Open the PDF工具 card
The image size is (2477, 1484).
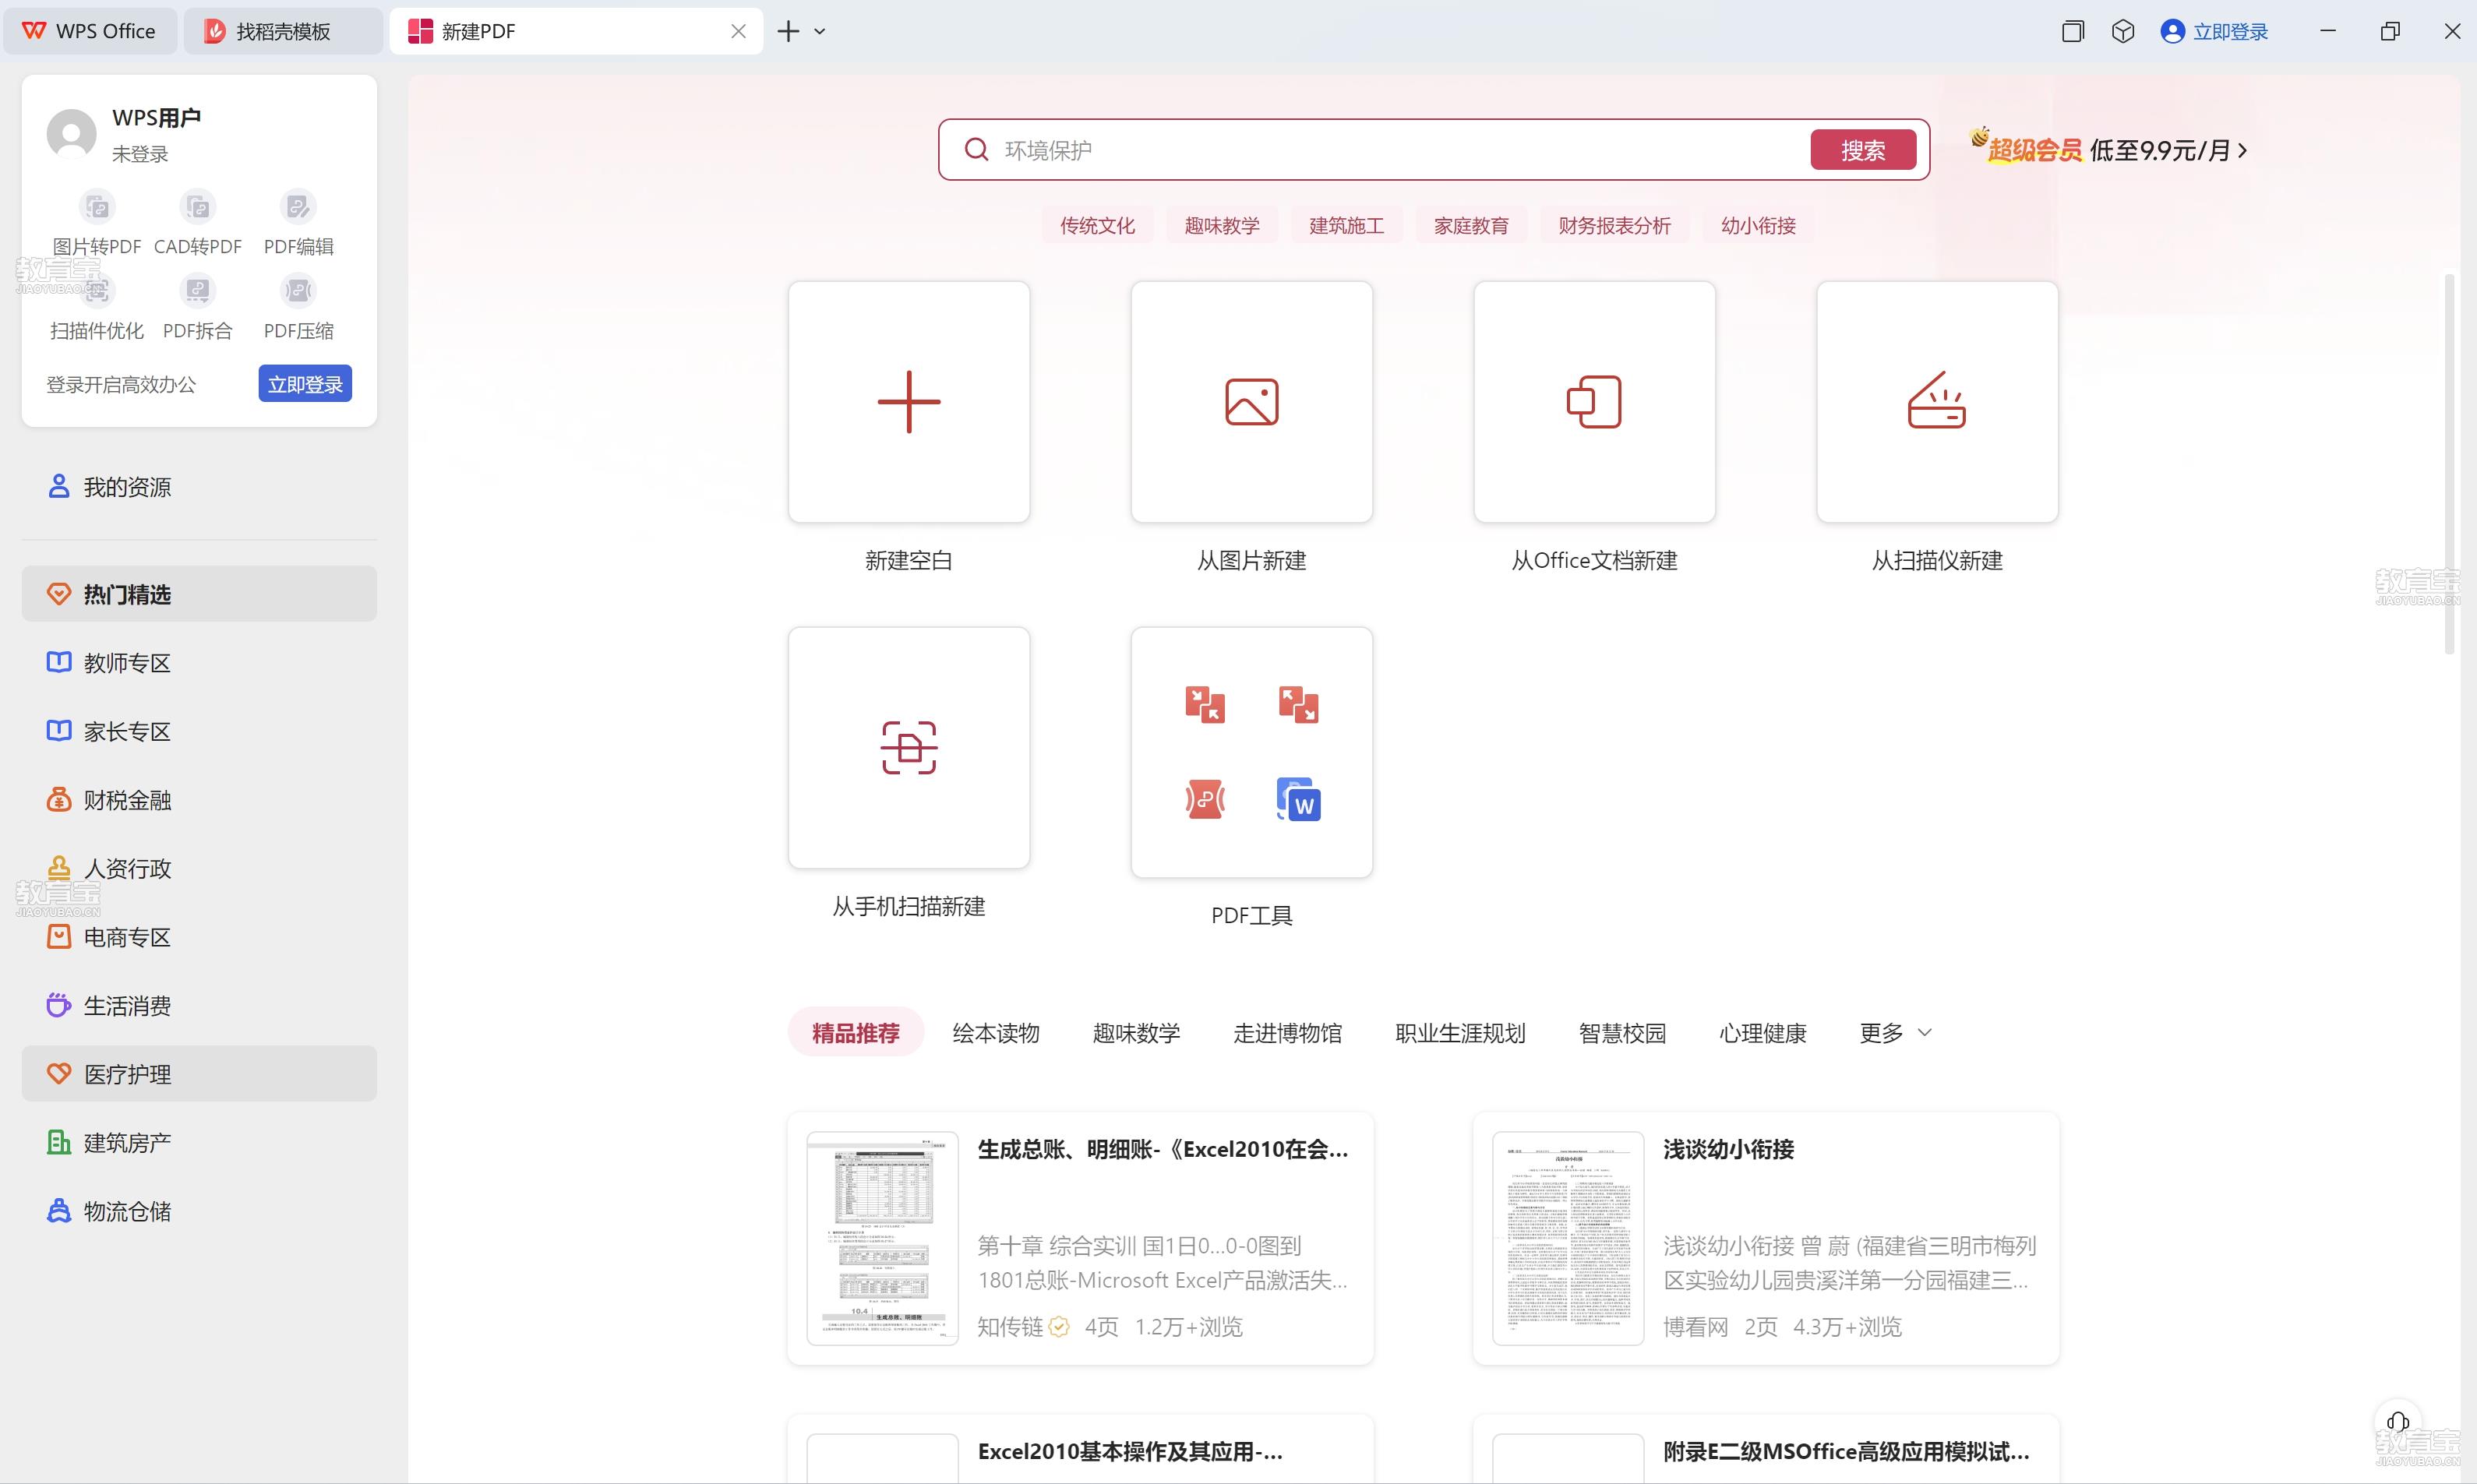click(x=1252, y=752)
